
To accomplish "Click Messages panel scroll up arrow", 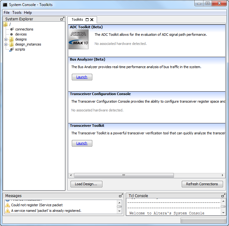I will pyautogui.click(x=119, y=202).
